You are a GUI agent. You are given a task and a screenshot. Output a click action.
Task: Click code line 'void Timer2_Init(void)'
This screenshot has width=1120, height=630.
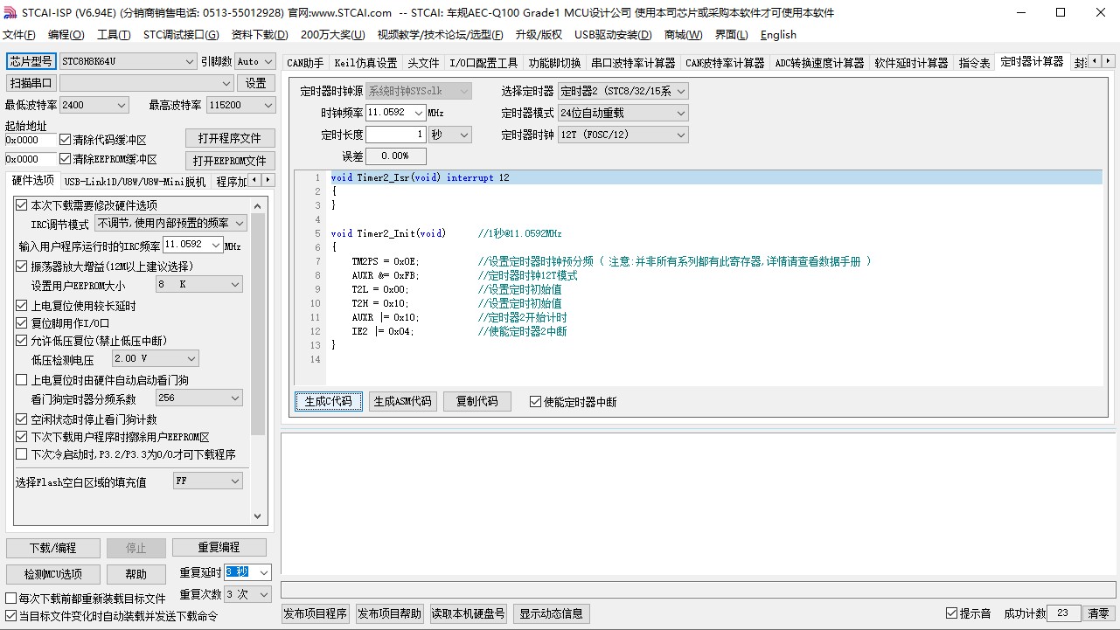[388, 233]
